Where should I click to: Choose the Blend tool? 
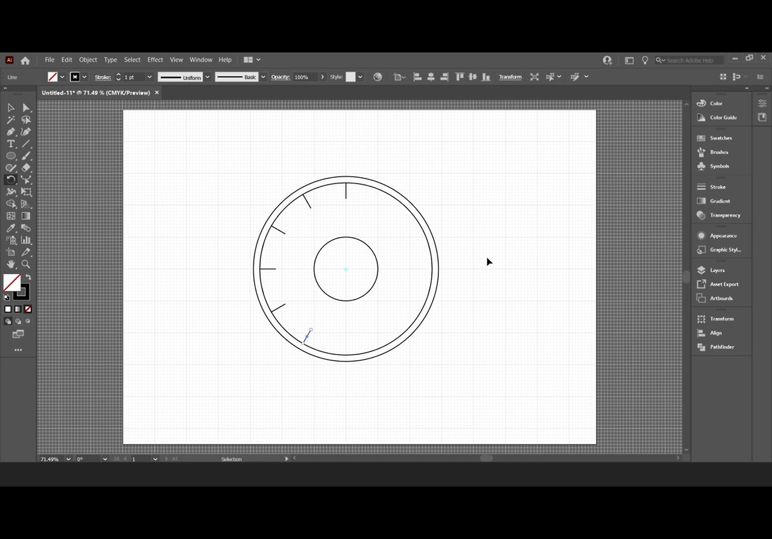[26, 228]
